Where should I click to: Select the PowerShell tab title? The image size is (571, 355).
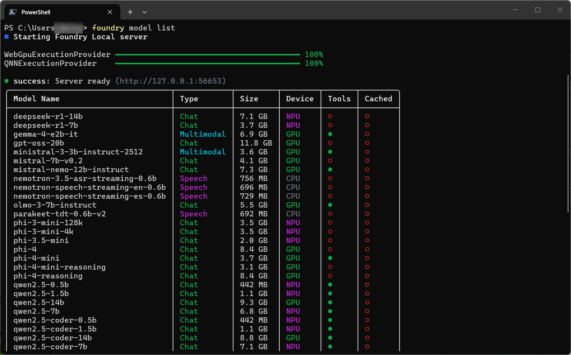click(x=36, y=12)
